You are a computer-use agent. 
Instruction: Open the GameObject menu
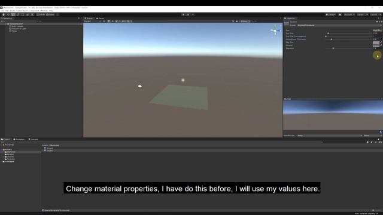[22, 11]
